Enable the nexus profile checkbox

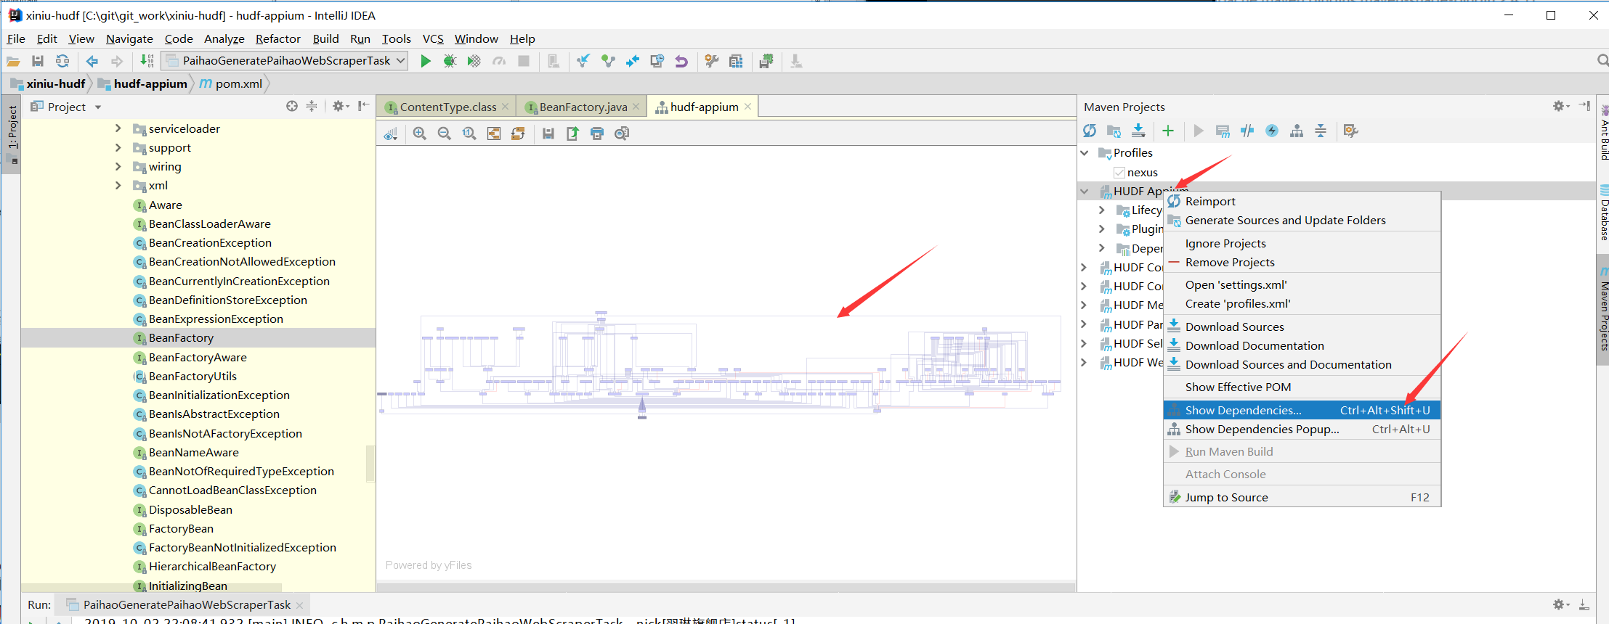[x=1119, y=173]
